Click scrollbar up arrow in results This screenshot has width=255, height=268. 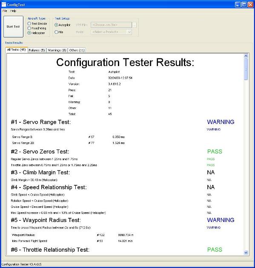246,56
